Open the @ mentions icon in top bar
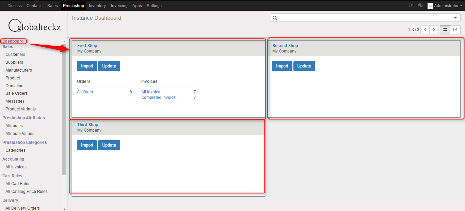This screenshot has height=211, width=465. 411,5
